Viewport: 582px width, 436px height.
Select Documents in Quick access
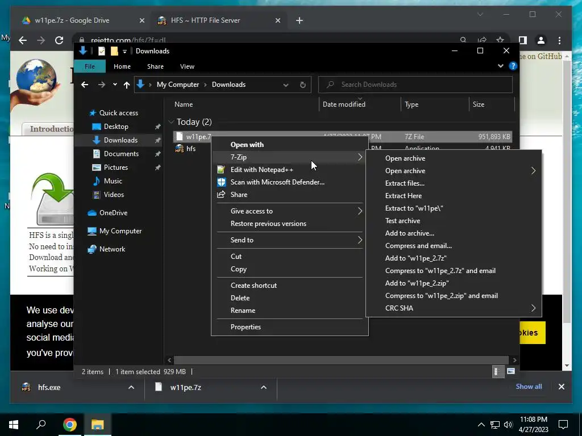click(x=121, y=153)
